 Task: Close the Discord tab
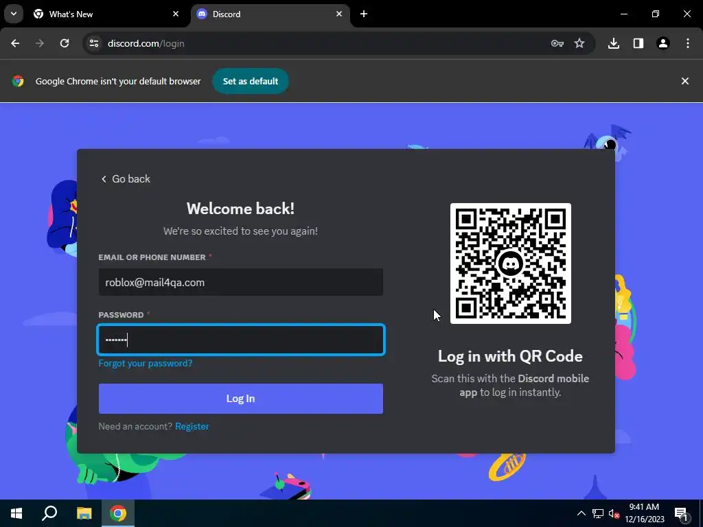[339, 14]
